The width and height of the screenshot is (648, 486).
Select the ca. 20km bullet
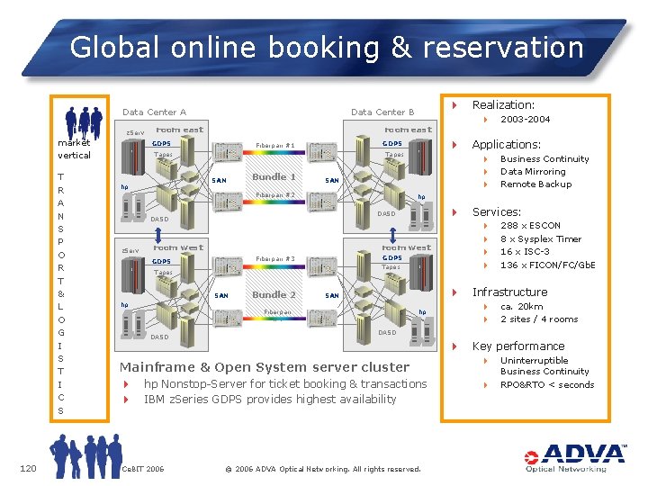point(521,307)
